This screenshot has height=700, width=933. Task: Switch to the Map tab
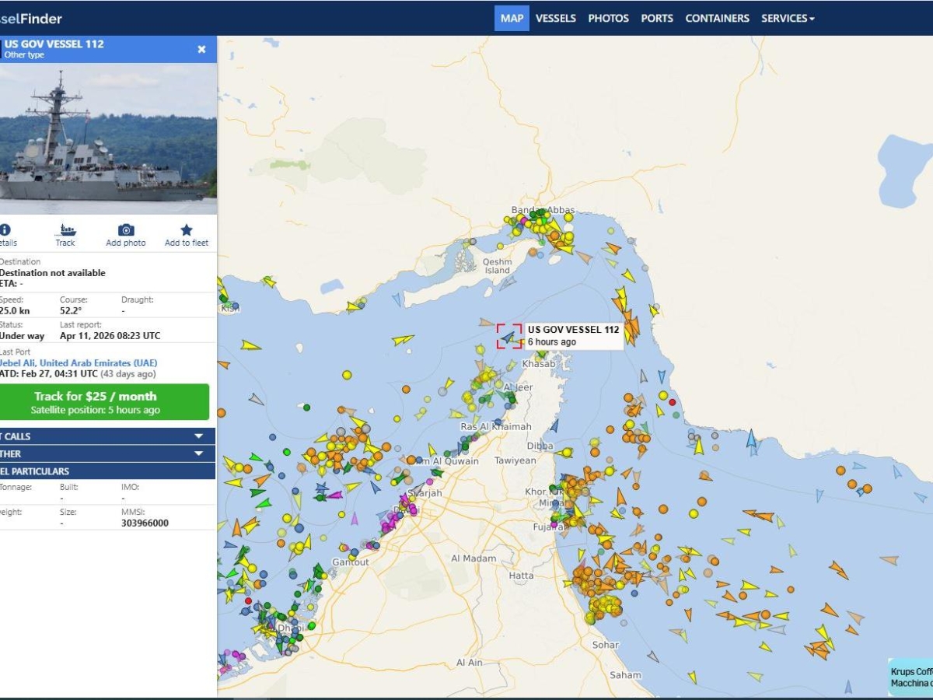coord(512,18)
